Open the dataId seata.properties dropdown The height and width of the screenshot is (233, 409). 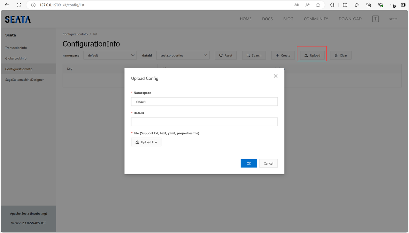(183, 55)
